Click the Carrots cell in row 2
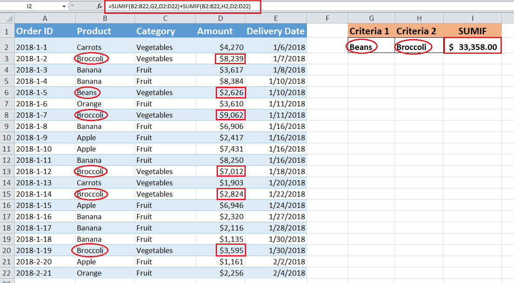The width and height of the screenshot is (514, 283). [105, 47]
